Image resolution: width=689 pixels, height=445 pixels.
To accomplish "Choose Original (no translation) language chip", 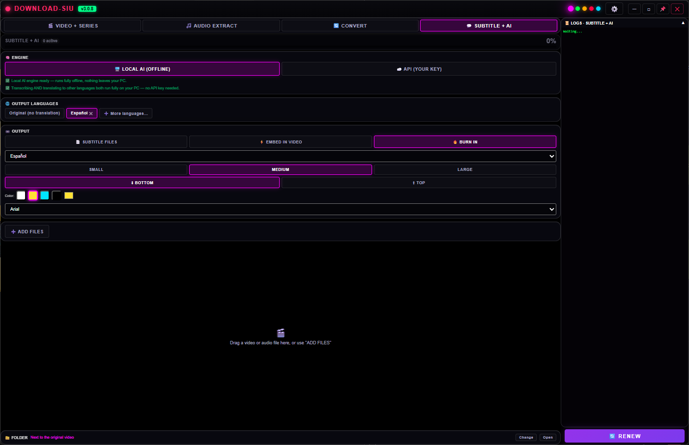I will (x=34, y=113).
